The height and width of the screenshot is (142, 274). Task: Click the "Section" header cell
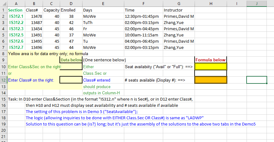(16, 10)
